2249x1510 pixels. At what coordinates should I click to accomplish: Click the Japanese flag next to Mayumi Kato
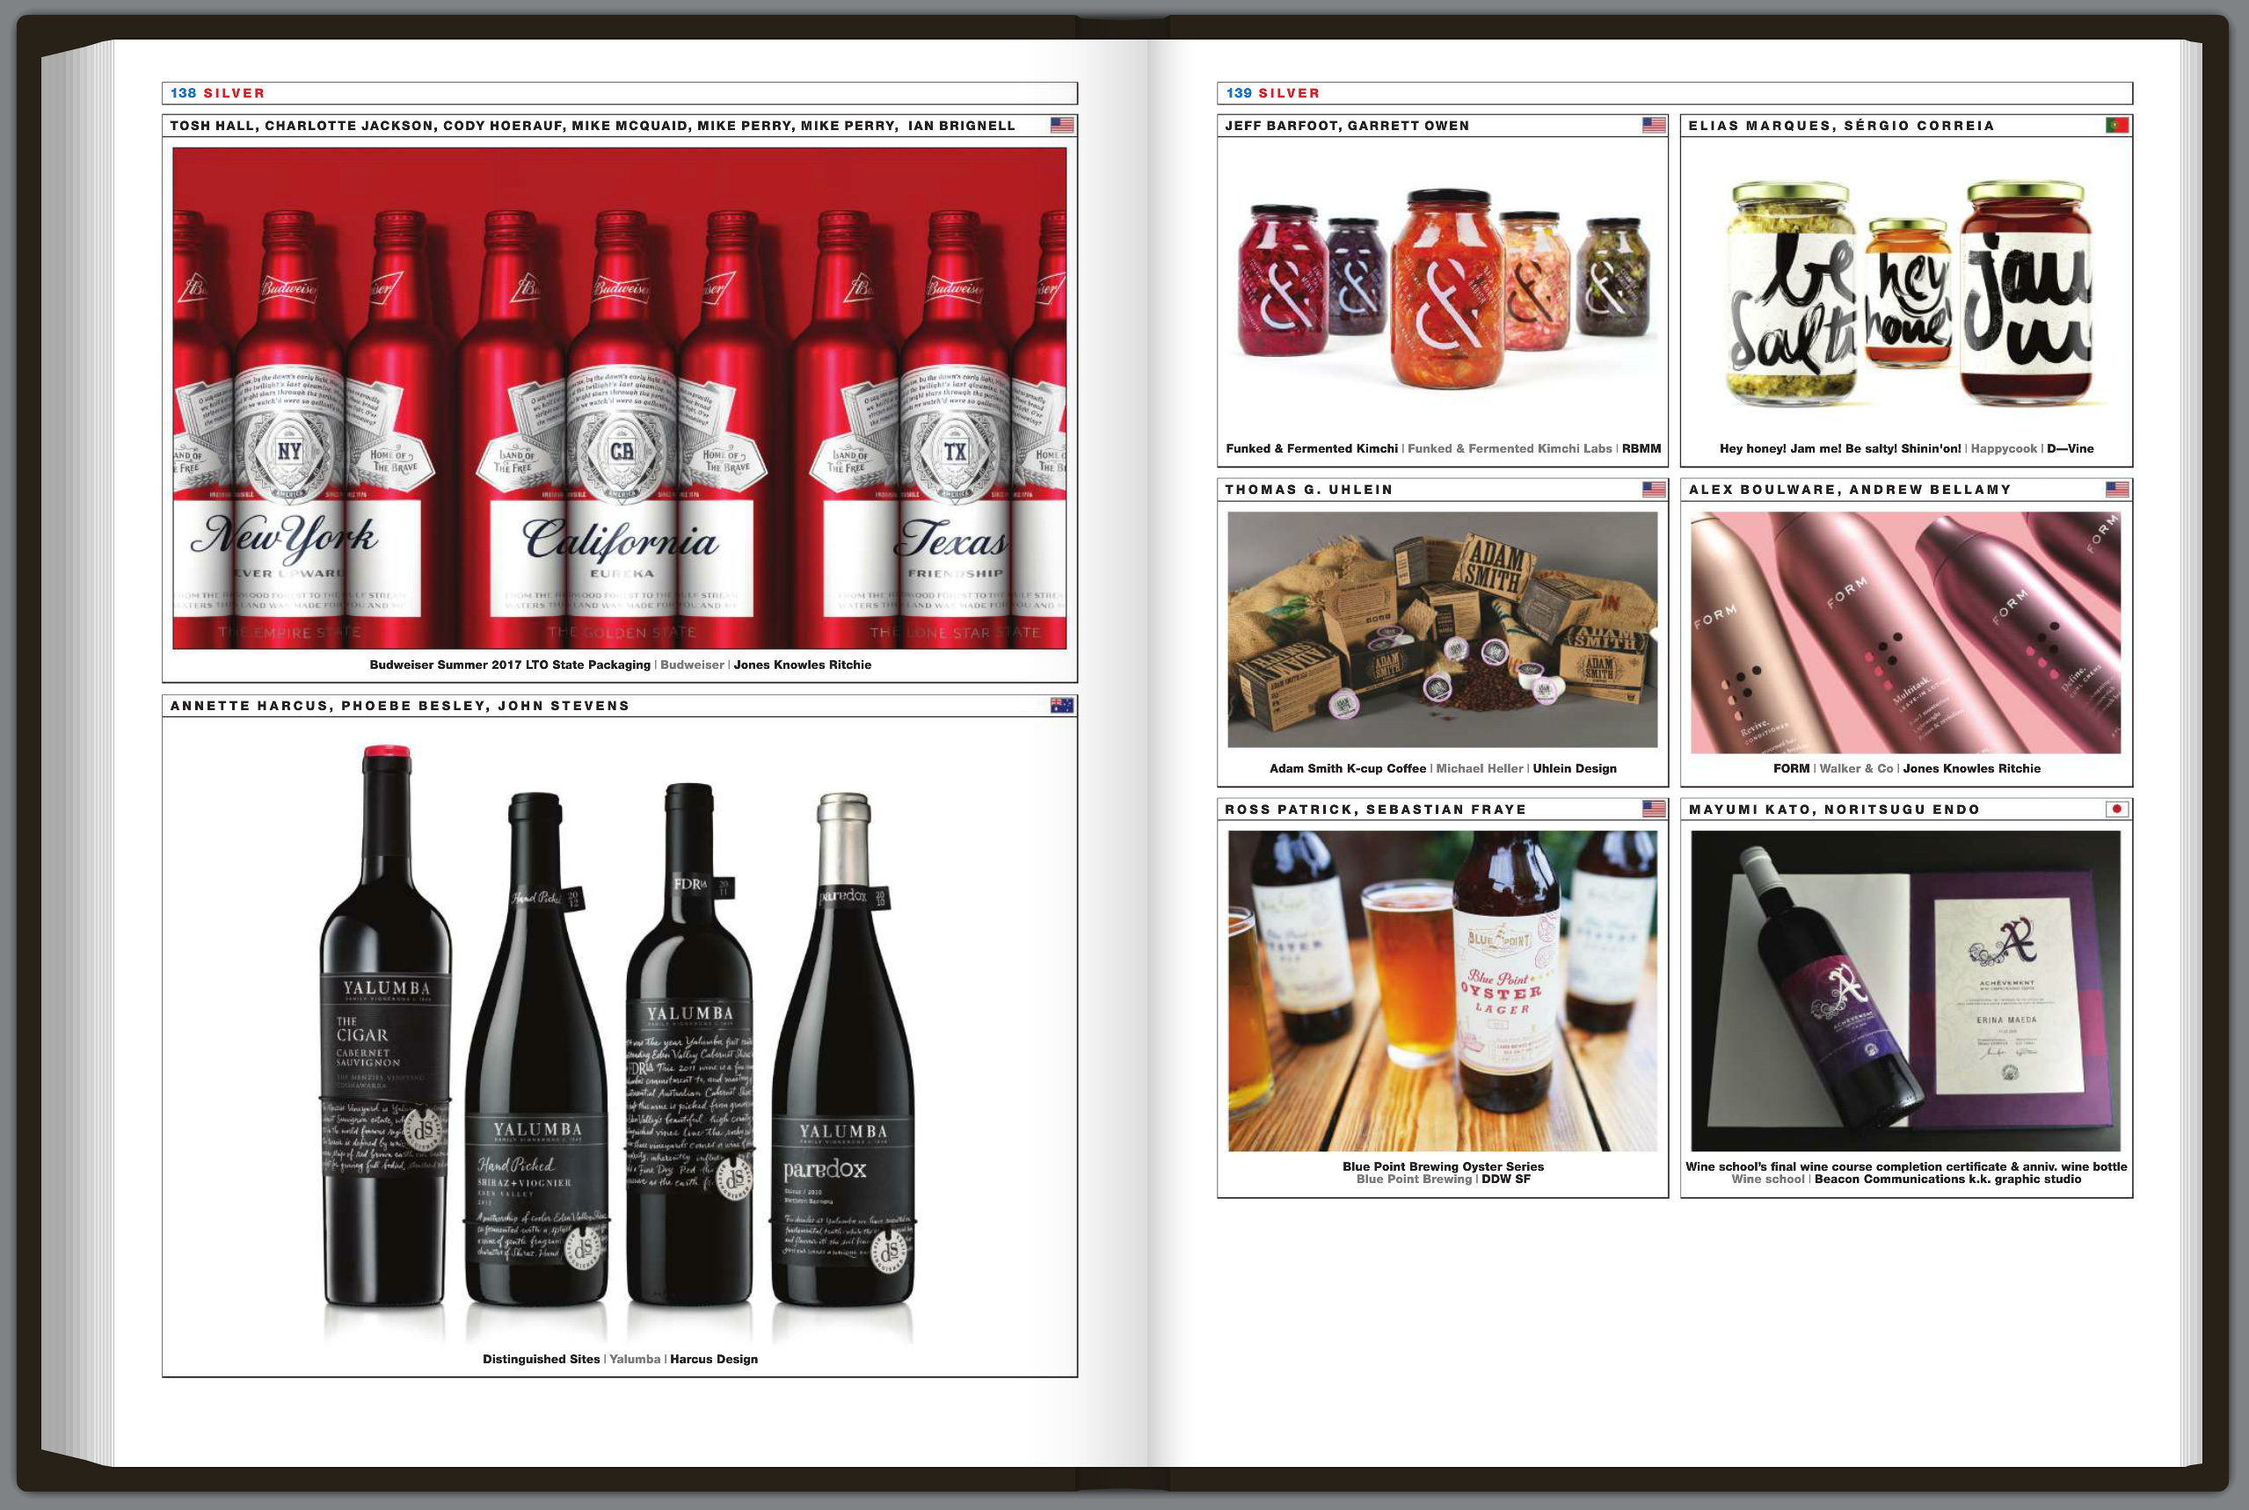(x=2116, y=809)
